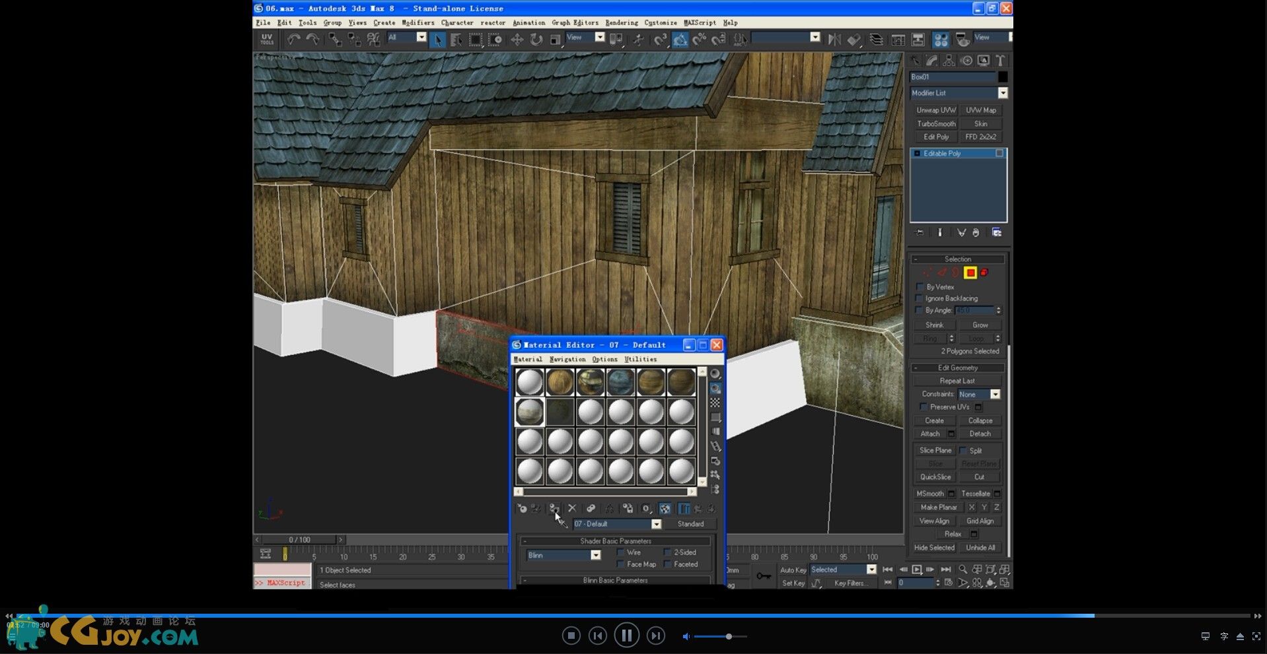1267x654 pixels.
Task: Open the Modifier List dropdown
Action: click(x=959, y=93)
